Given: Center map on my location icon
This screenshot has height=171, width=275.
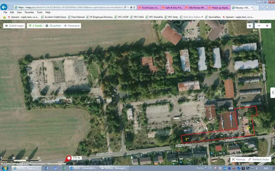Looking at the screenshot, I should pos(250,26).
